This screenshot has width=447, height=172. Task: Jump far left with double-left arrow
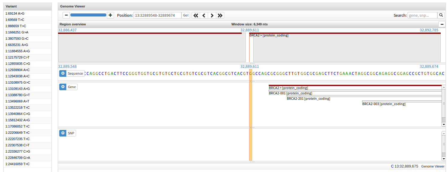click(196, 15)
